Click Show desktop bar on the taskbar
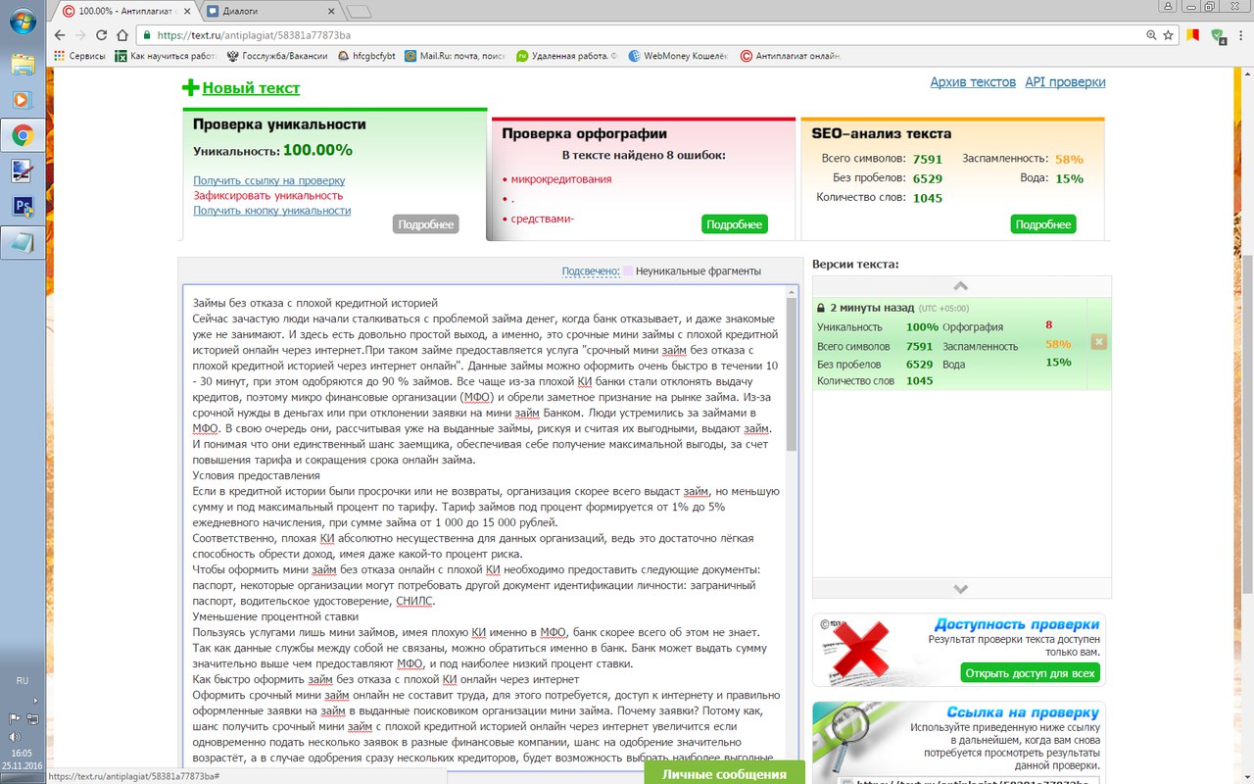 23,779
